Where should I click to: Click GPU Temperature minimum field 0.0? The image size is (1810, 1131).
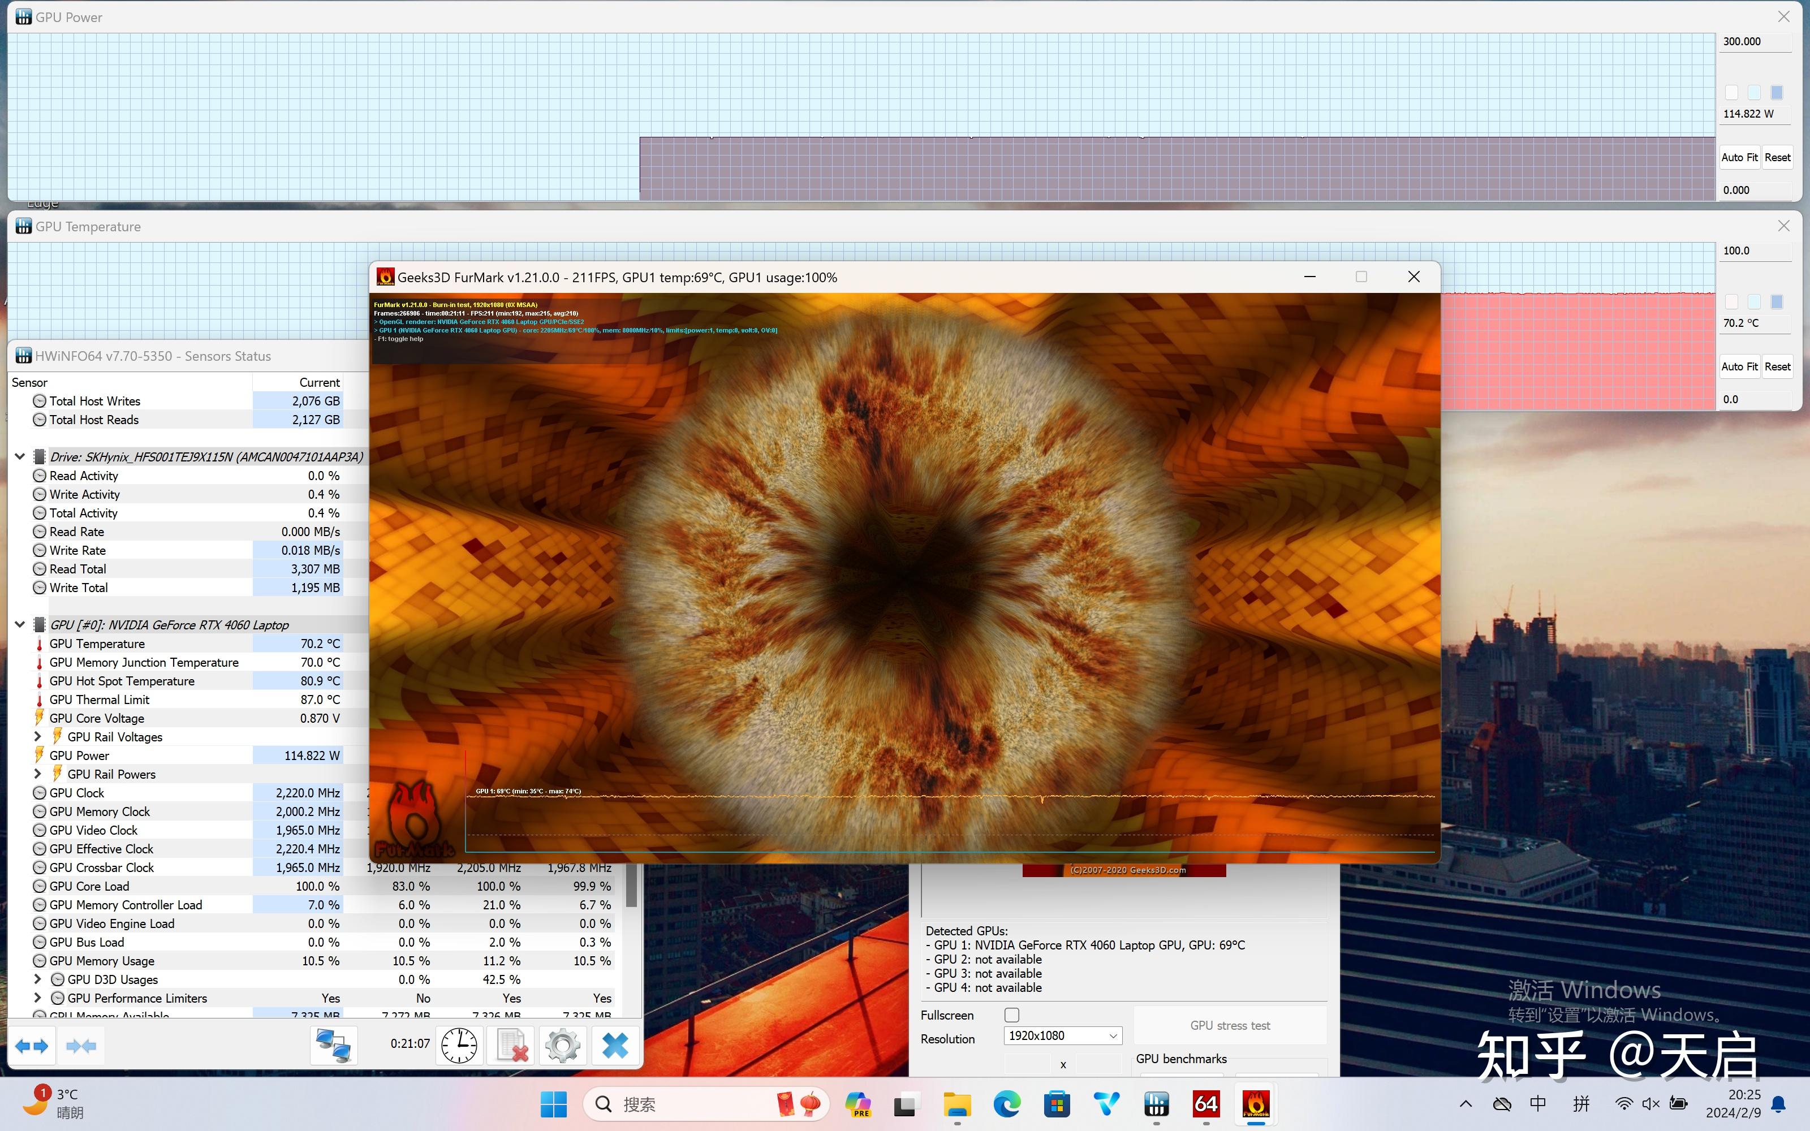tap(1755, 399)
